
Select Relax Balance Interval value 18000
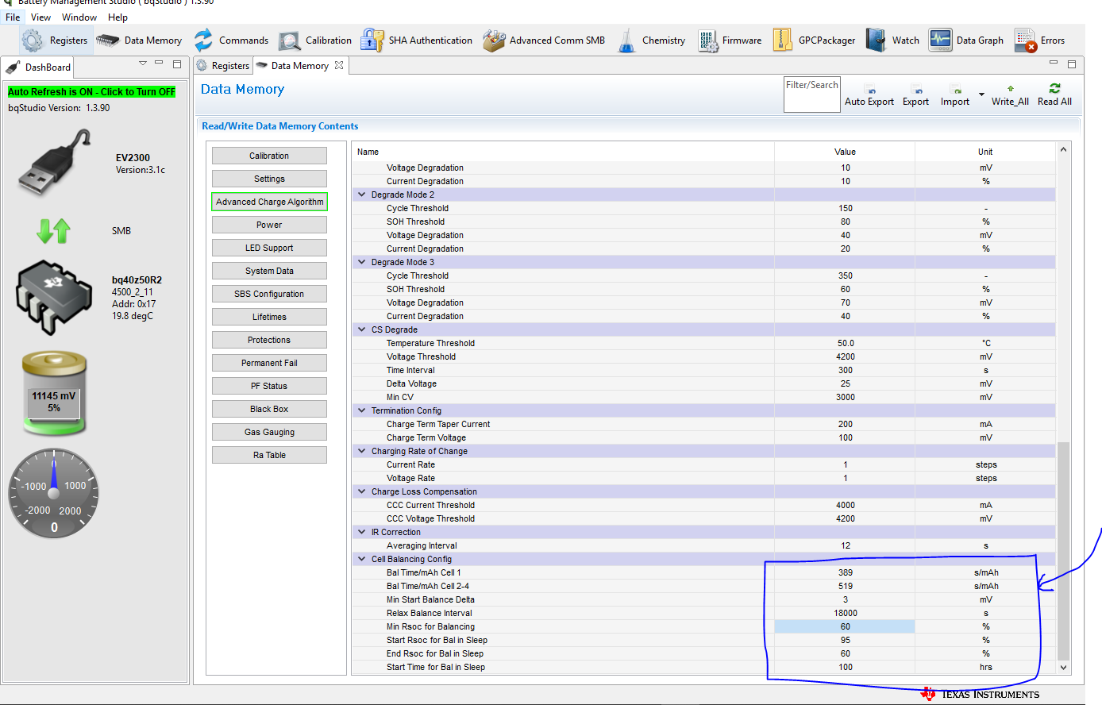(845, 614)
